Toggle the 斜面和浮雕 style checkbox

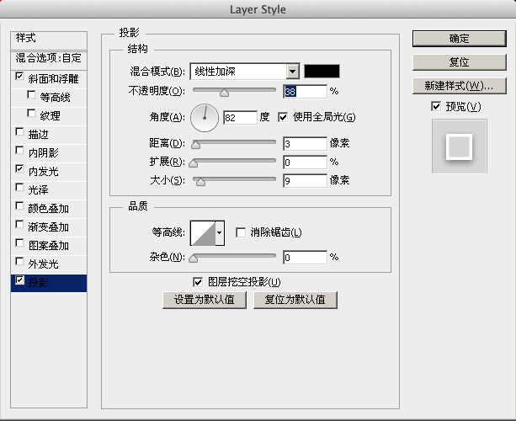point(19,76)
